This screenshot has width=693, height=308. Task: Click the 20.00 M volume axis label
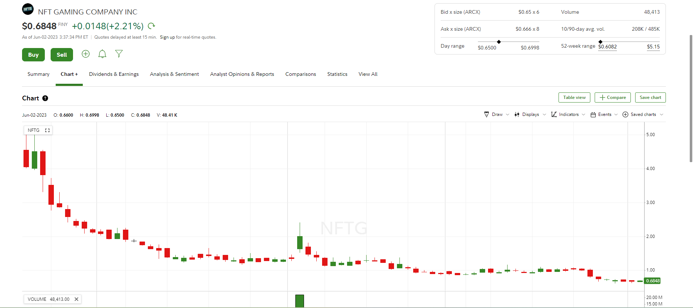654,298
